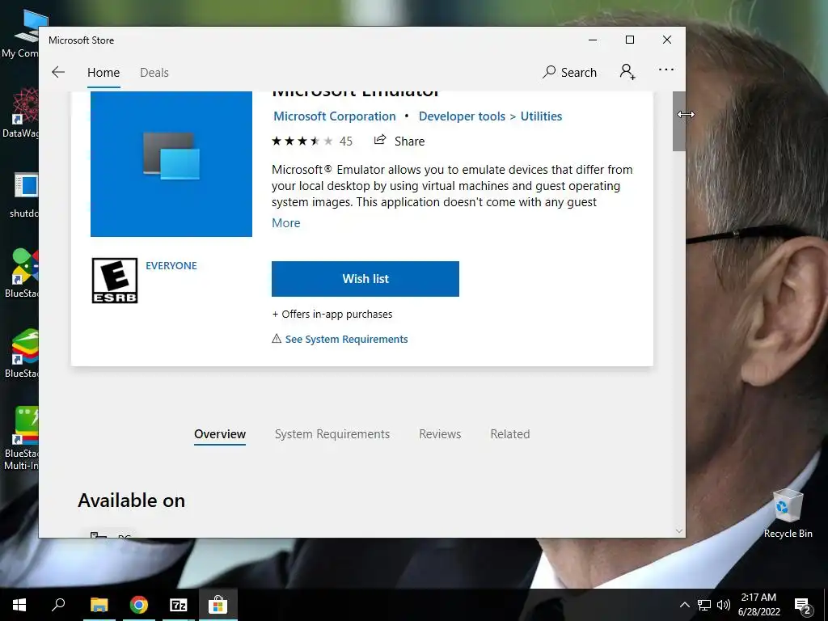Click the vertical scrollbar thumb
Image resolution: width=828 pixels, height=621 pixels.
(678, 121)
